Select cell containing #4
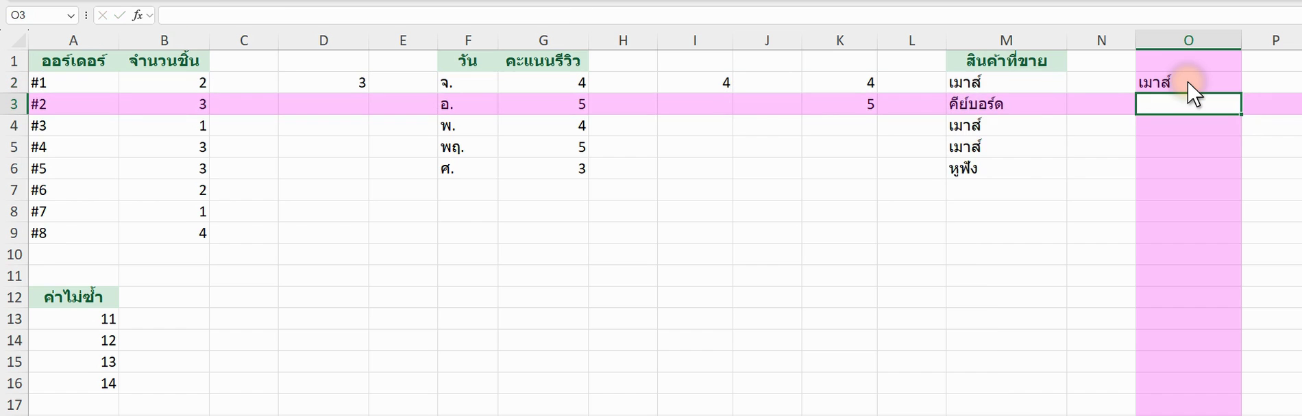Viewport: 1302px width, 416px height. 73,147
